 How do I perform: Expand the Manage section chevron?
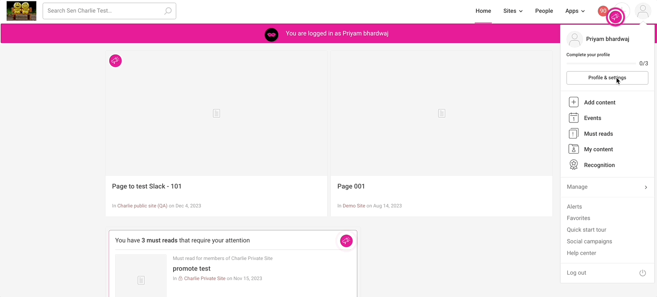coord(646,187)
